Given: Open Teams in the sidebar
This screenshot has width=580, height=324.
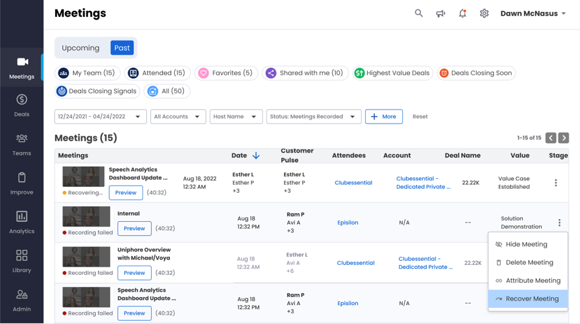Looking at the screenshot, I should pos(22,145).
